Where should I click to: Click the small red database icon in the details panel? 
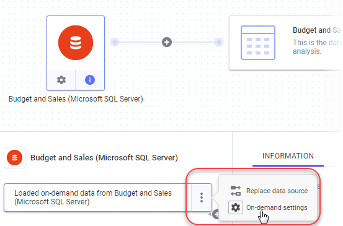point(14,158)
